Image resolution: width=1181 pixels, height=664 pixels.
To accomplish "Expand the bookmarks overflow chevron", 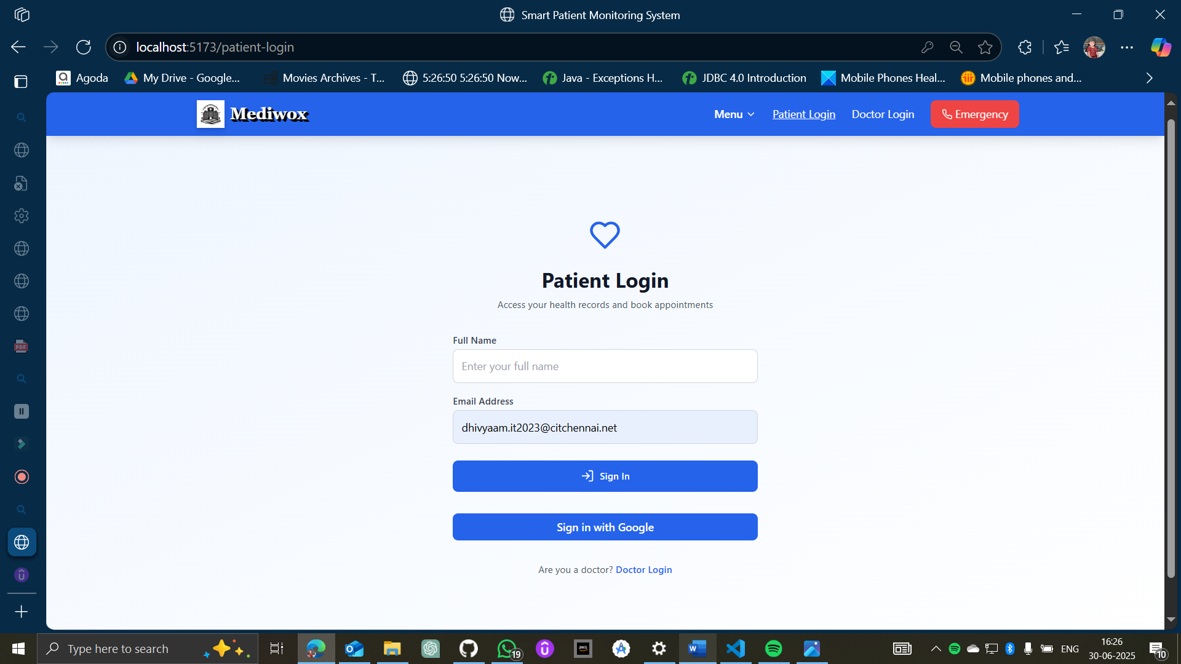I will (1149, 78).
